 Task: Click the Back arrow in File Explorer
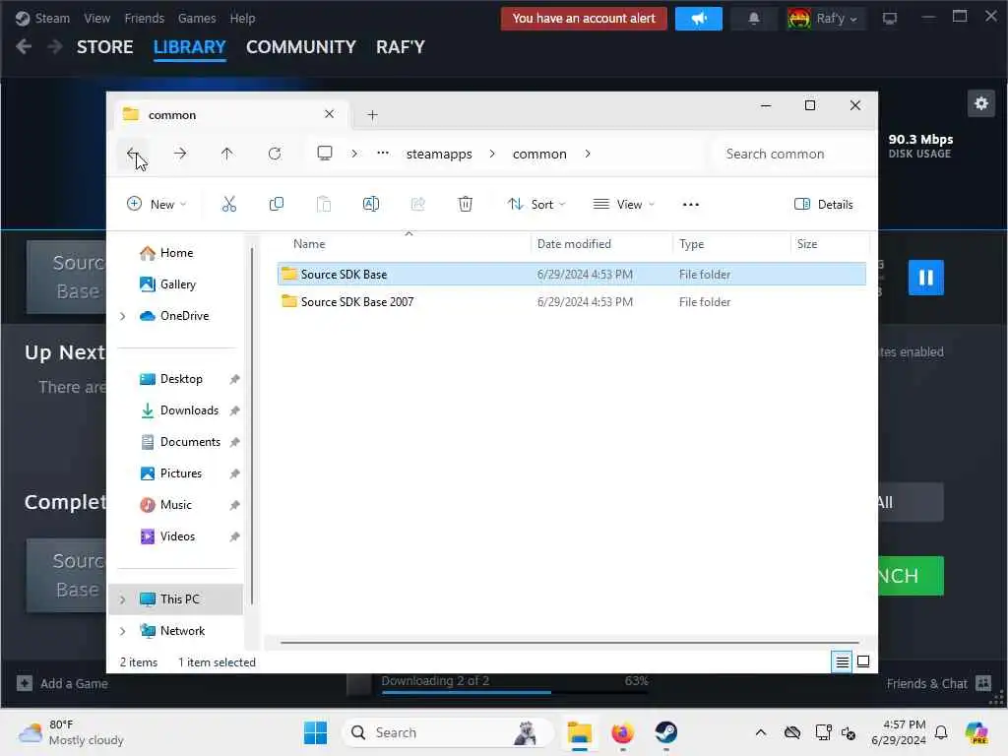click(x=133, y=154)
